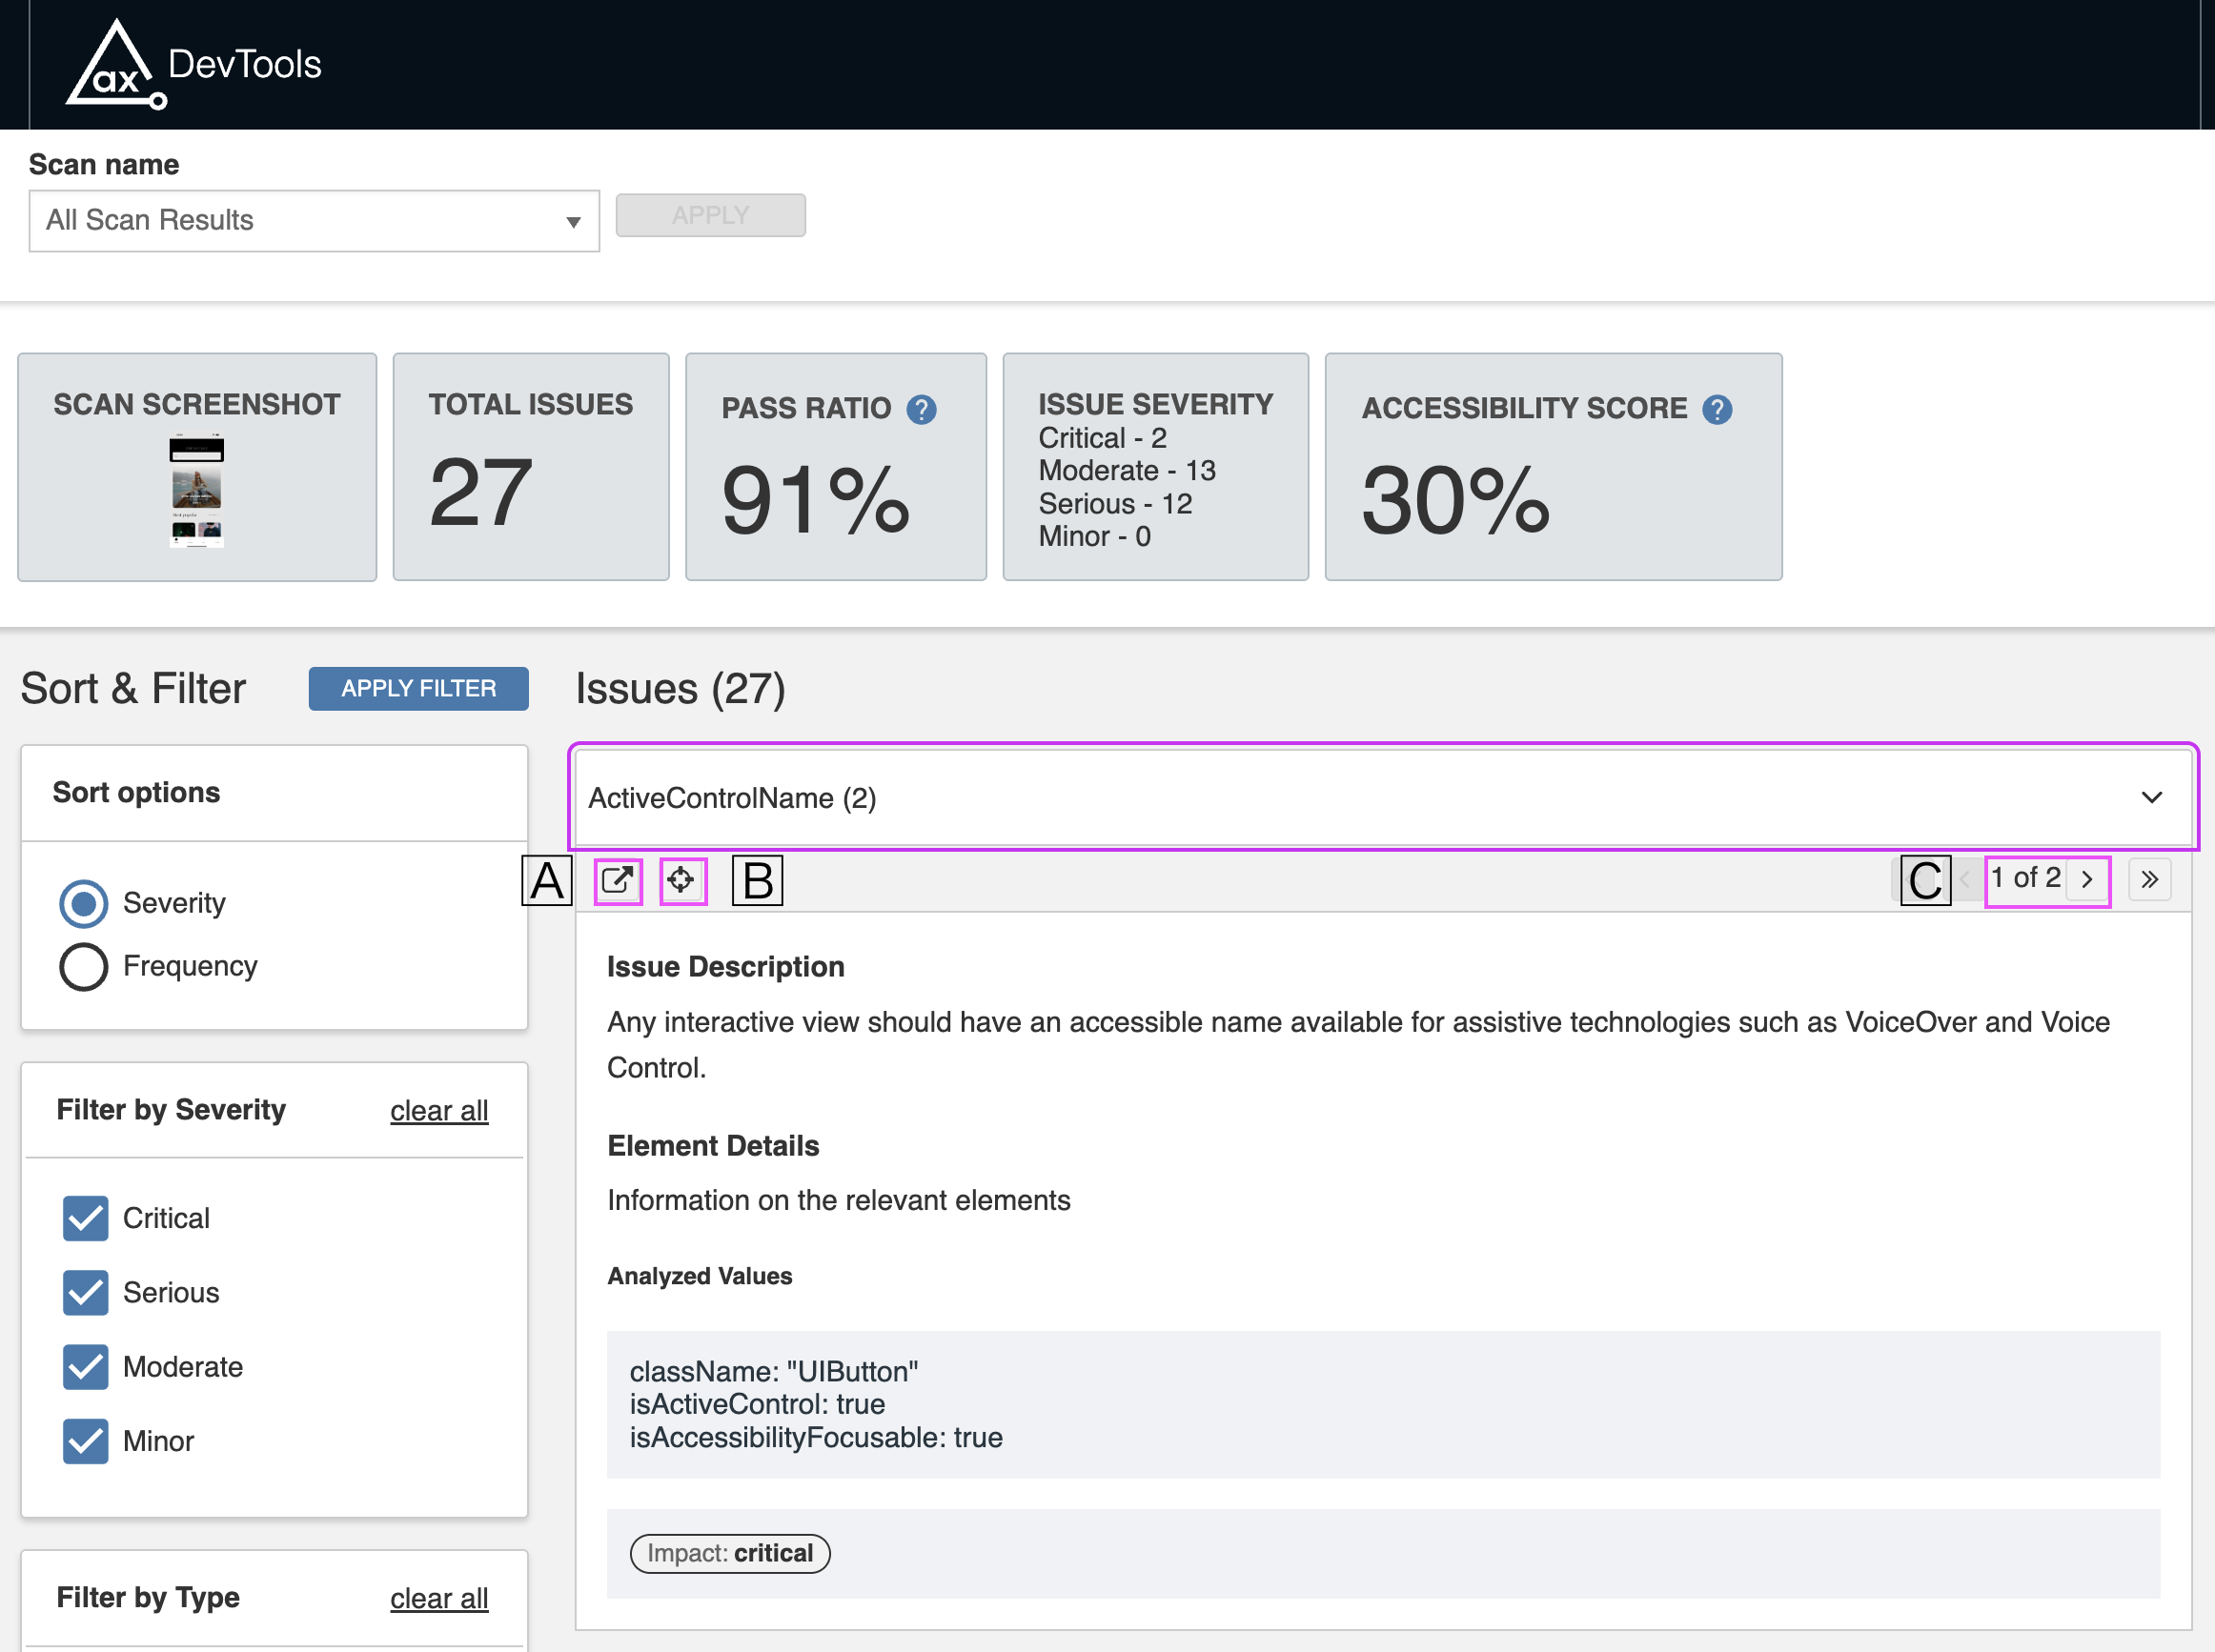2215x1652 pixels.
Task: Click clear all for Filter by Severity
Action: [x=439, y=1110]
